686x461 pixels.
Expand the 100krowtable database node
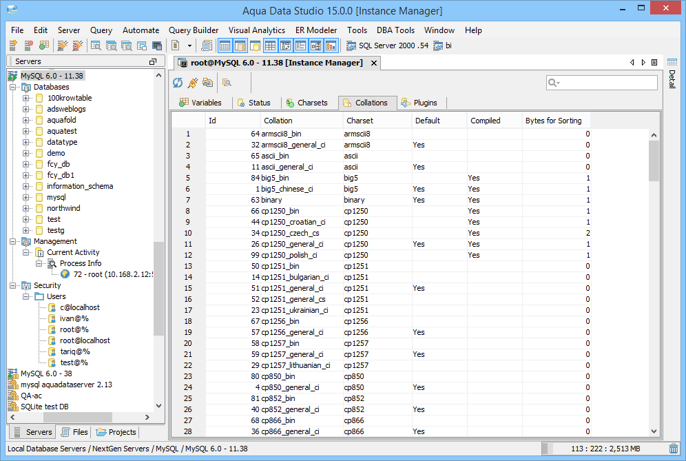tap(25, 98)
